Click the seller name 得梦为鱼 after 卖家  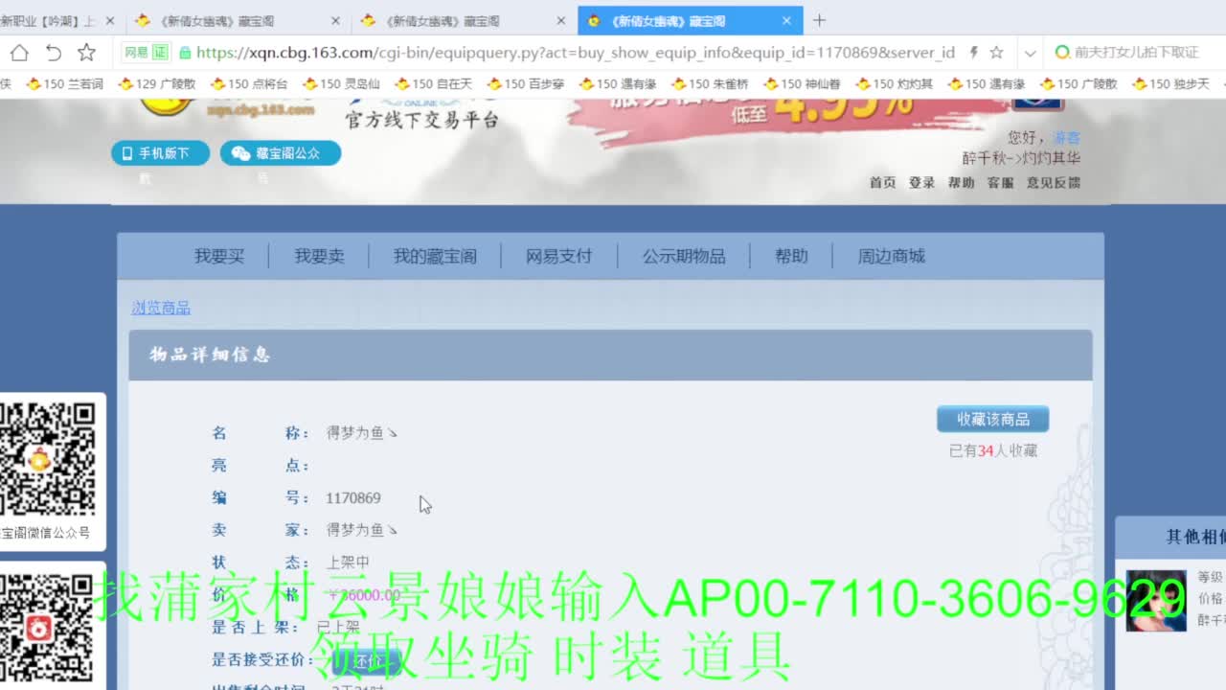pos(361,529)
